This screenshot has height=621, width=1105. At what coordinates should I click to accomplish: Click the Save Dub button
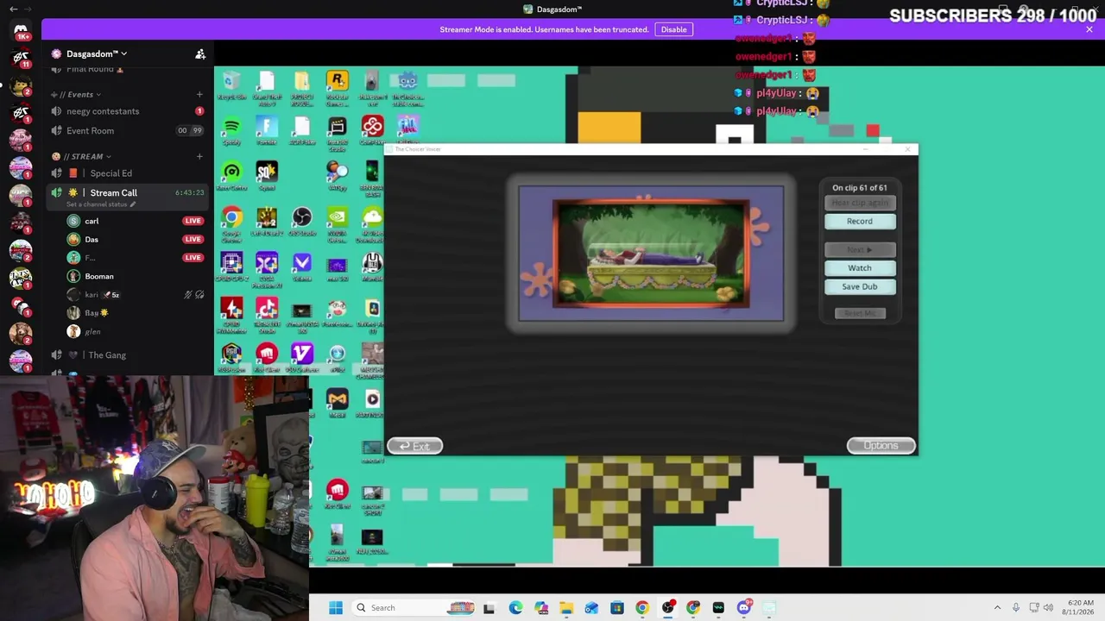(x=860, y=287)
